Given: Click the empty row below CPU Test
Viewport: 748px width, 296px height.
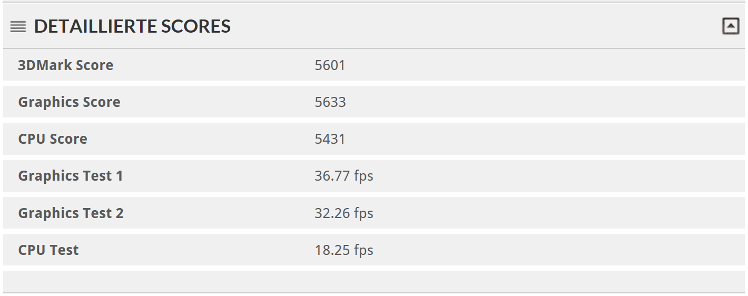Looking at the screenshot, I should point(374,281).
